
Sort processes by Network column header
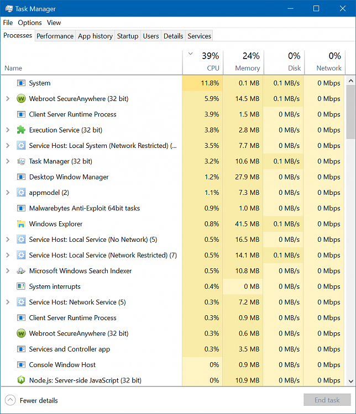point(325,62)
